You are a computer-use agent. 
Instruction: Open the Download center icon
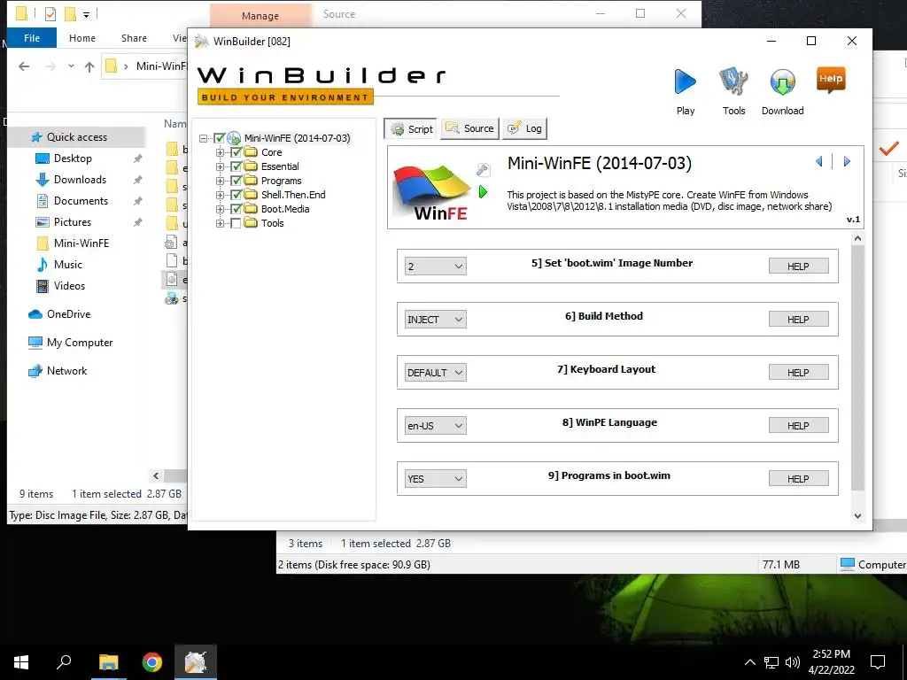783,82
